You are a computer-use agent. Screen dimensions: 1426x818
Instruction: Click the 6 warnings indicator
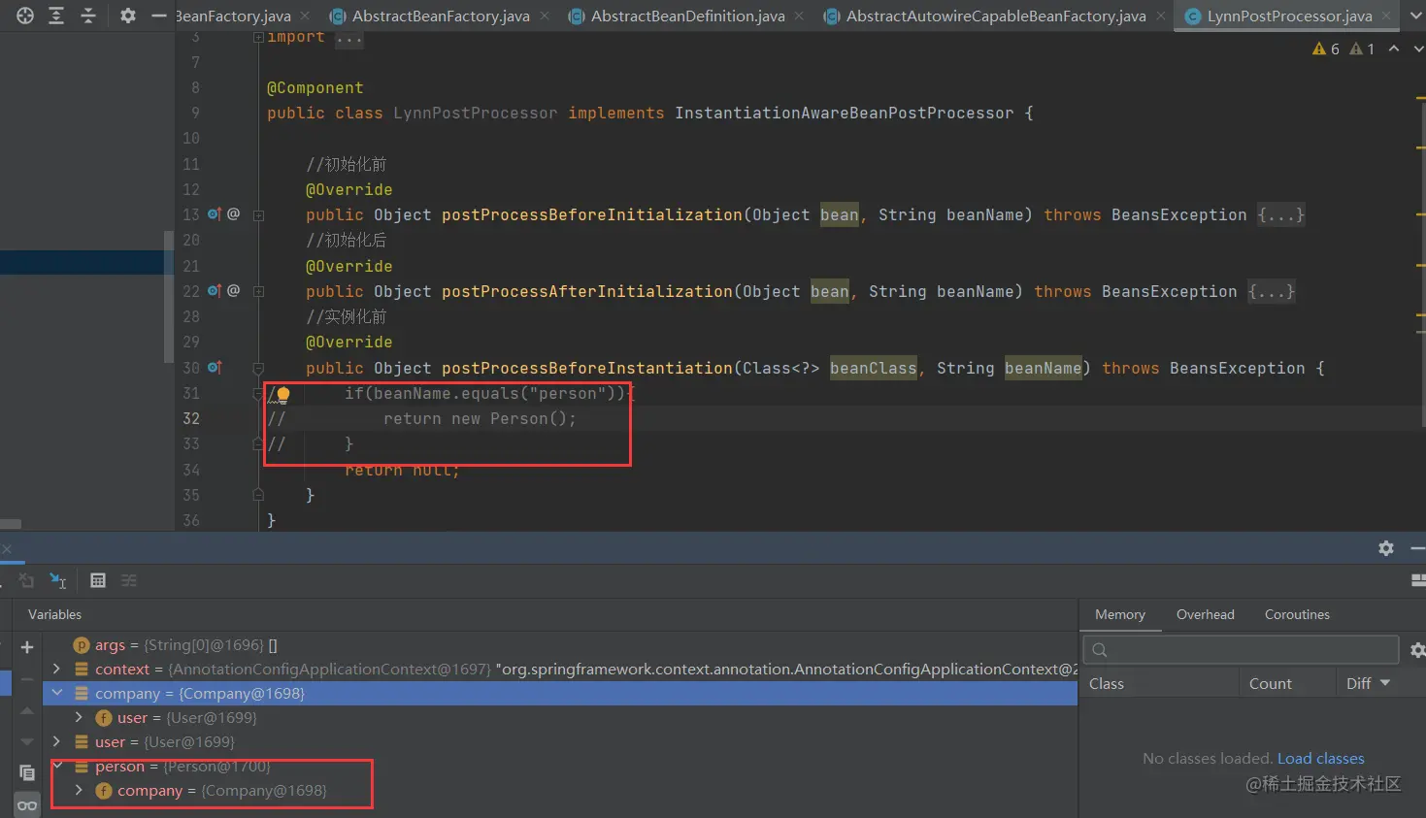coord(1326,49)
